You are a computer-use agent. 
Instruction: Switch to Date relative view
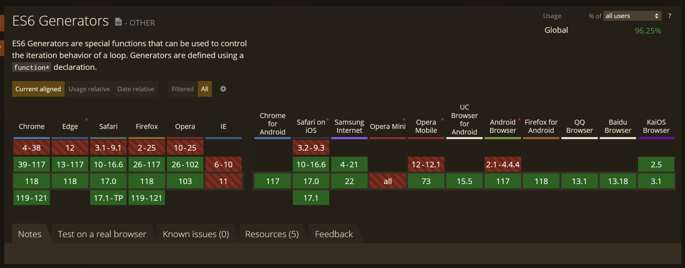pos(136,89)
